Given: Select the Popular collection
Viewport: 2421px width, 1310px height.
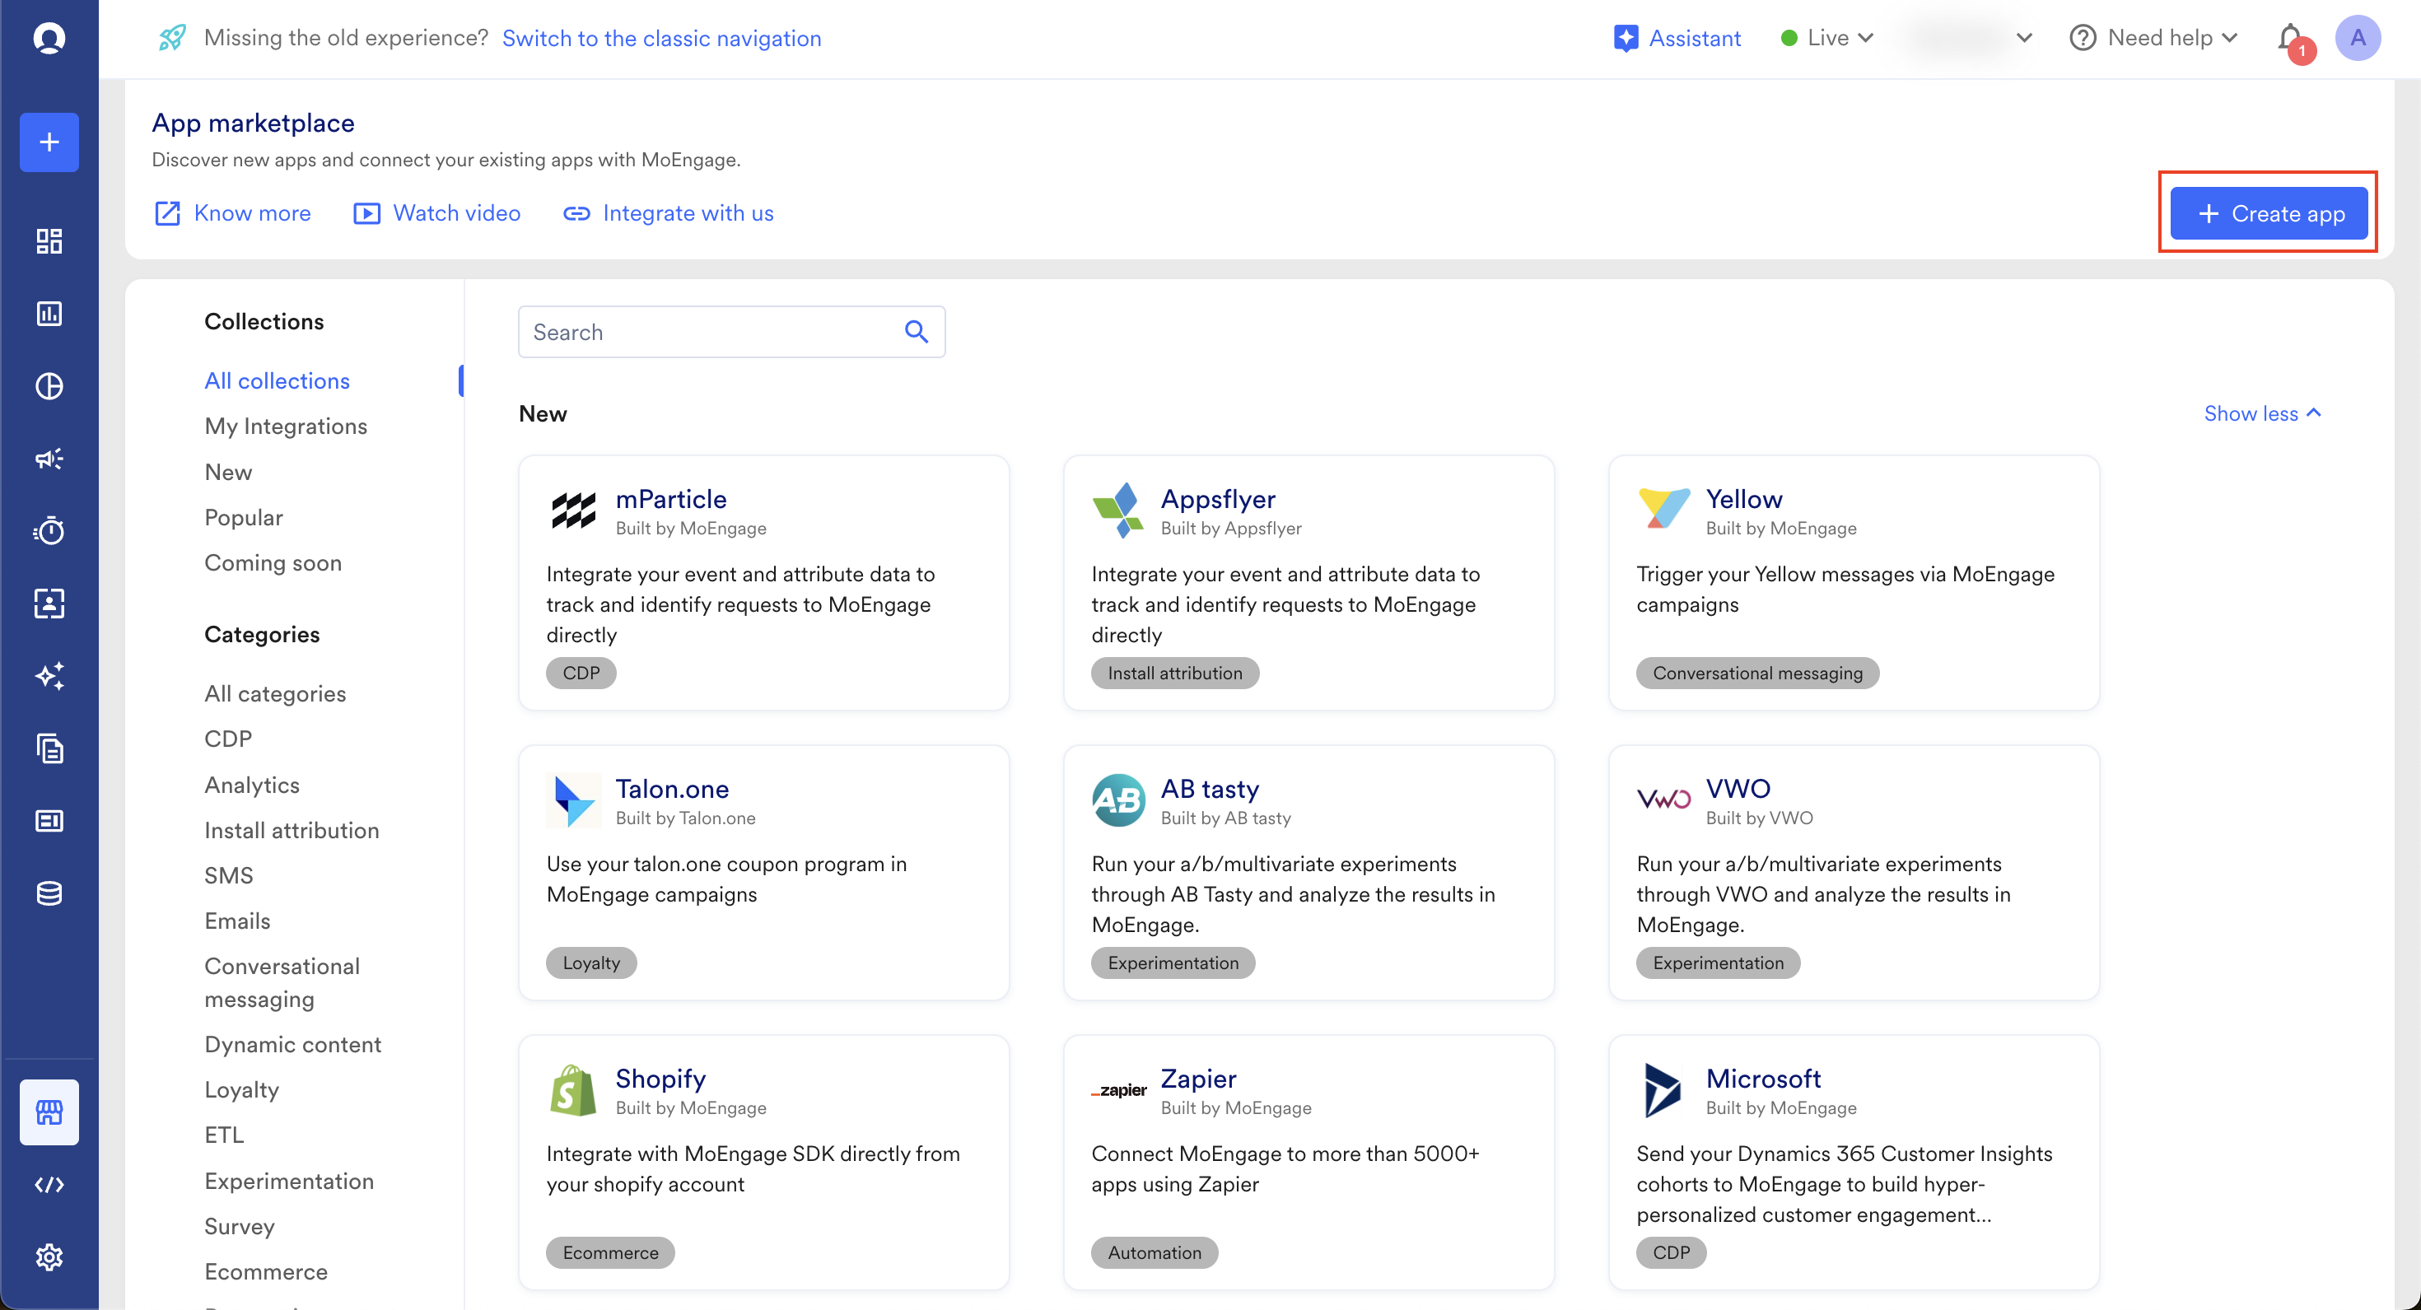Looking at the screenshot, I should point(244,517).
